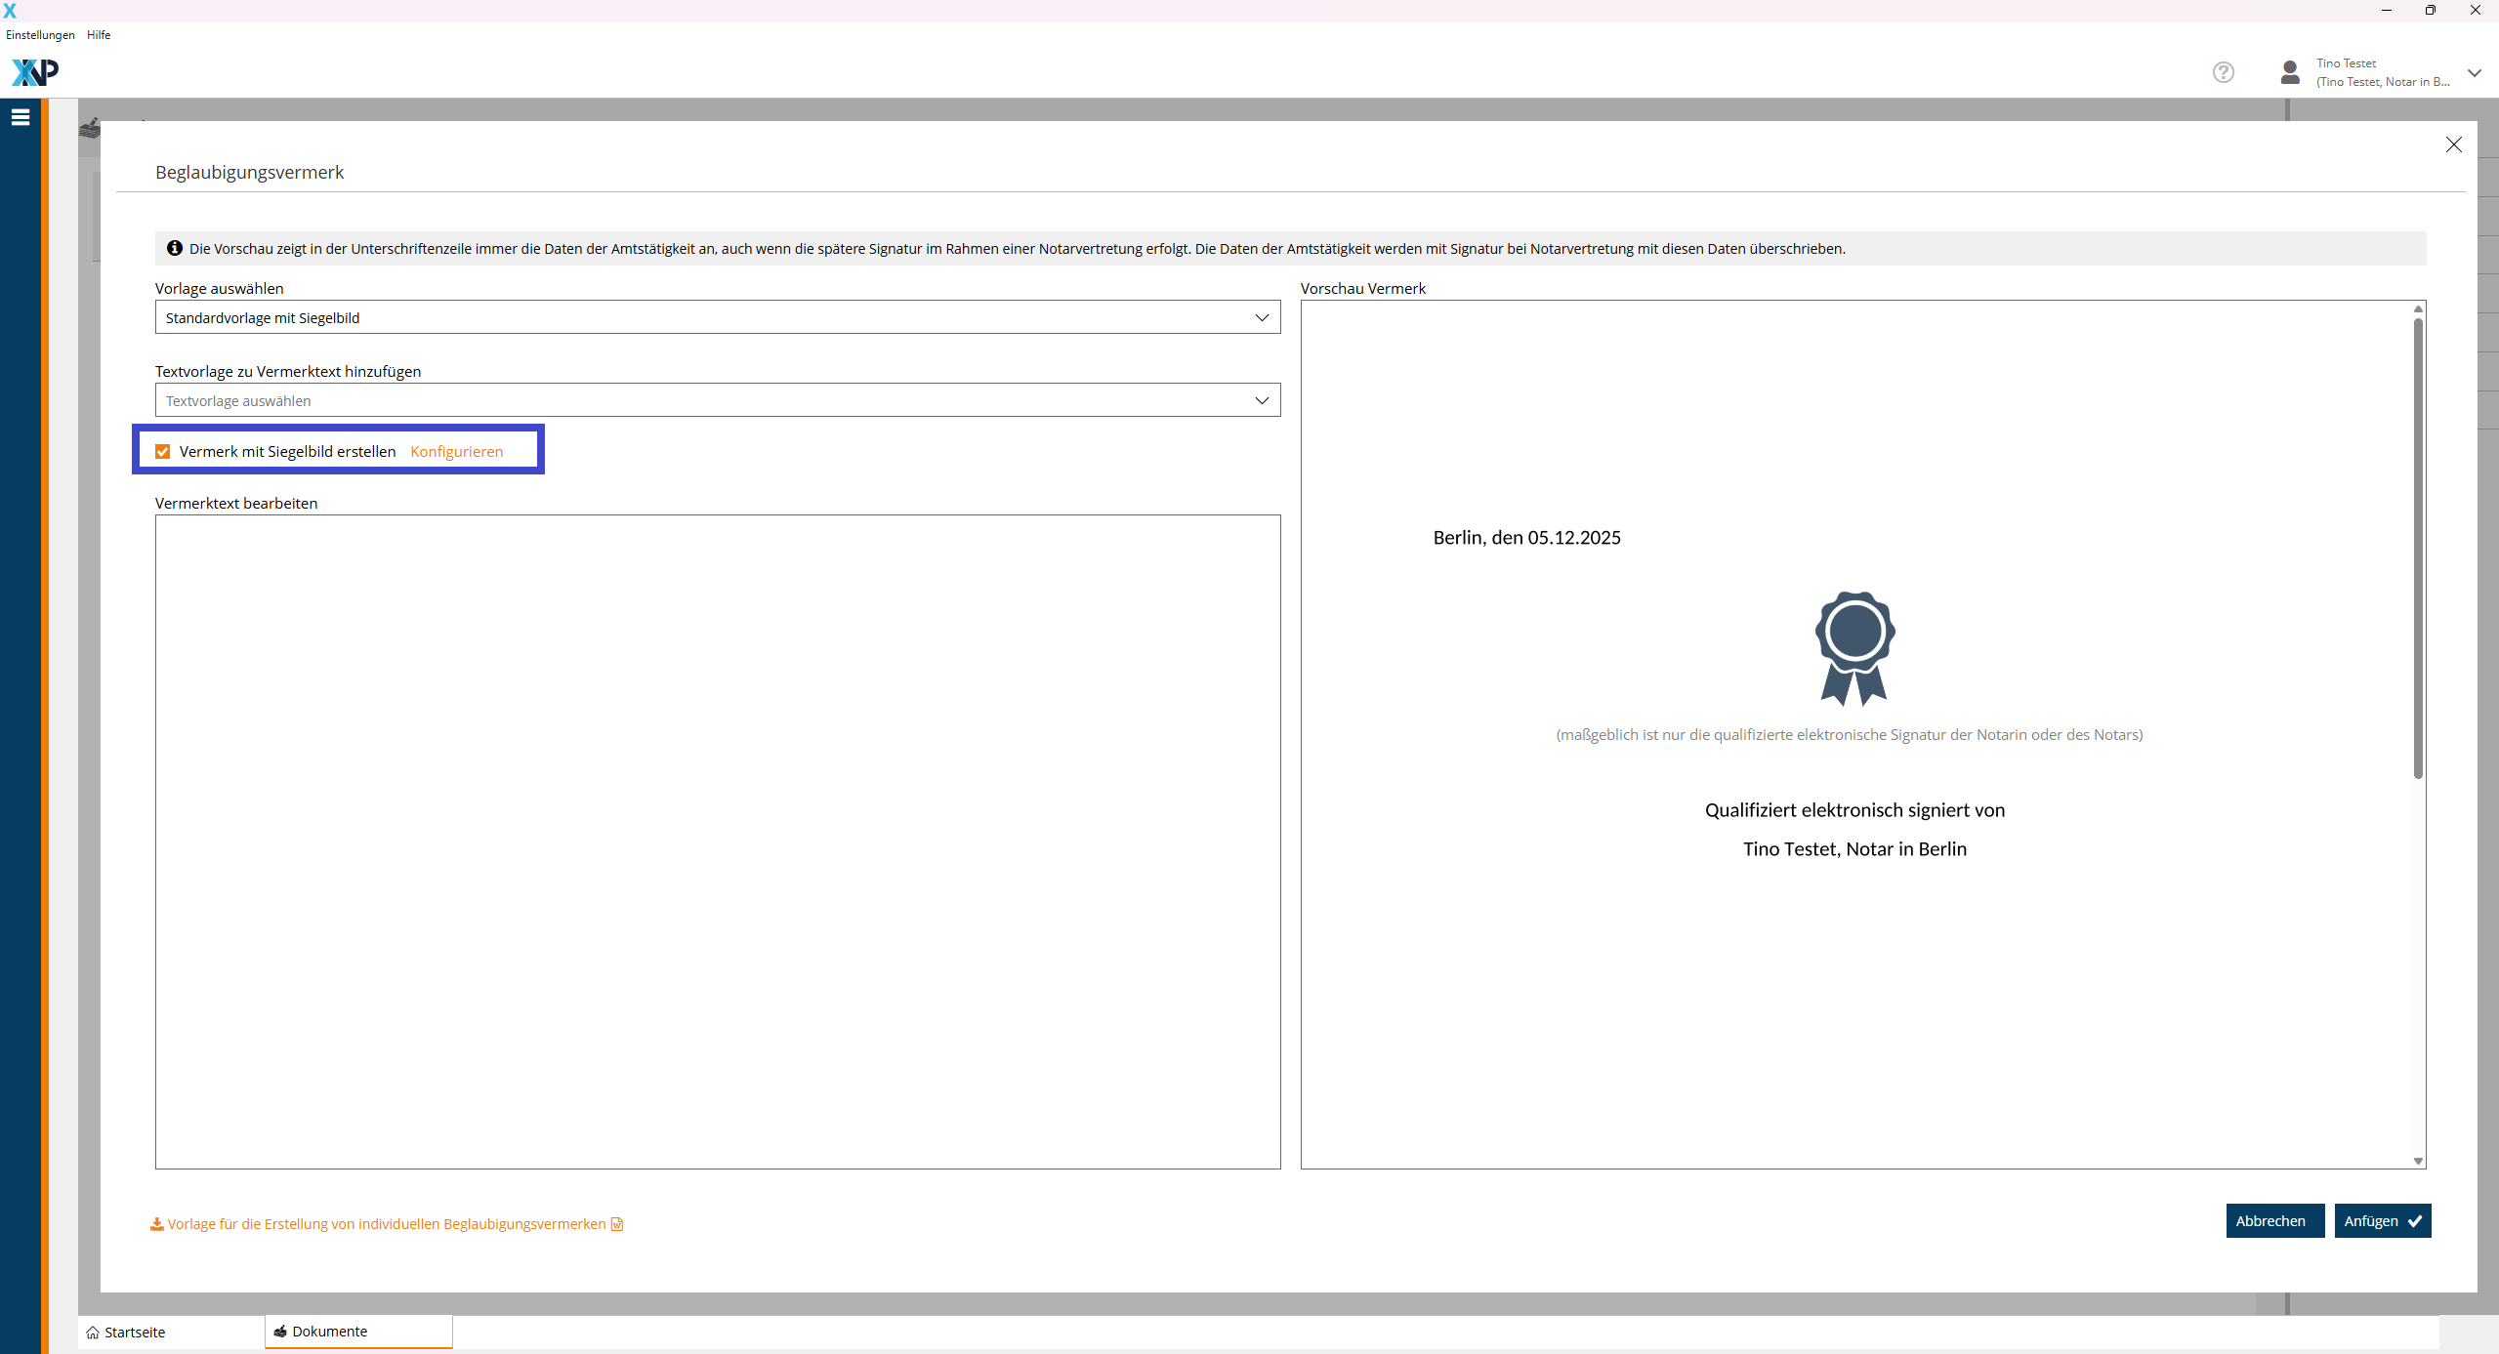This screenshot has height=1354, width=2499.
Task: Open the Vorlage auswählen dropdown
Action: tap(717, 317)
